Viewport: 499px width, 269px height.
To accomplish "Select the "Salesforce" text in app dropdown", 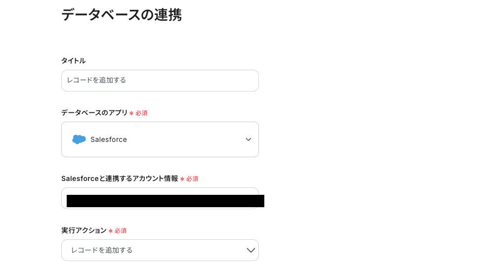I will [x=109, y=139].
